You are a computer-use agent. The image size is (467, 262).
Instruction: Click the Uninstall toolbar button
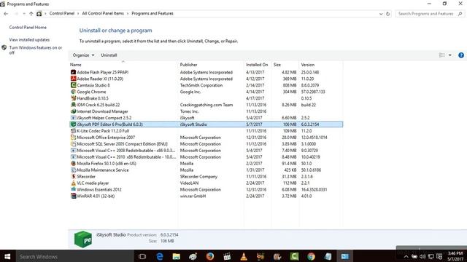click(109, 55)
